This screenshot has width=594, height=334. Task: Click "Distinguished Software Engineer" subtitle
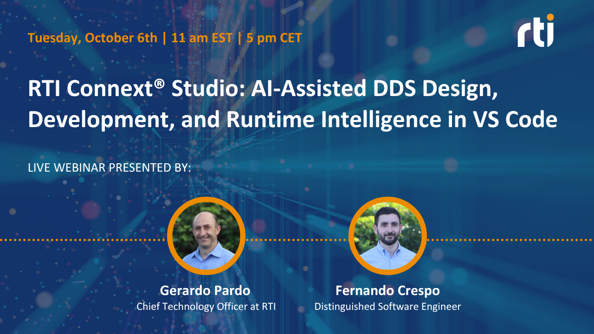click(388, 307)
